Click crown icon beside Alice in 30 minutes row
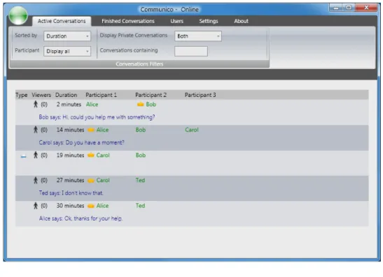 [91, 206]
